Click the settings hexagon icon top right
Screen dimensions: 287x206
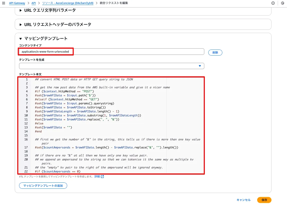tap(282, 3)
